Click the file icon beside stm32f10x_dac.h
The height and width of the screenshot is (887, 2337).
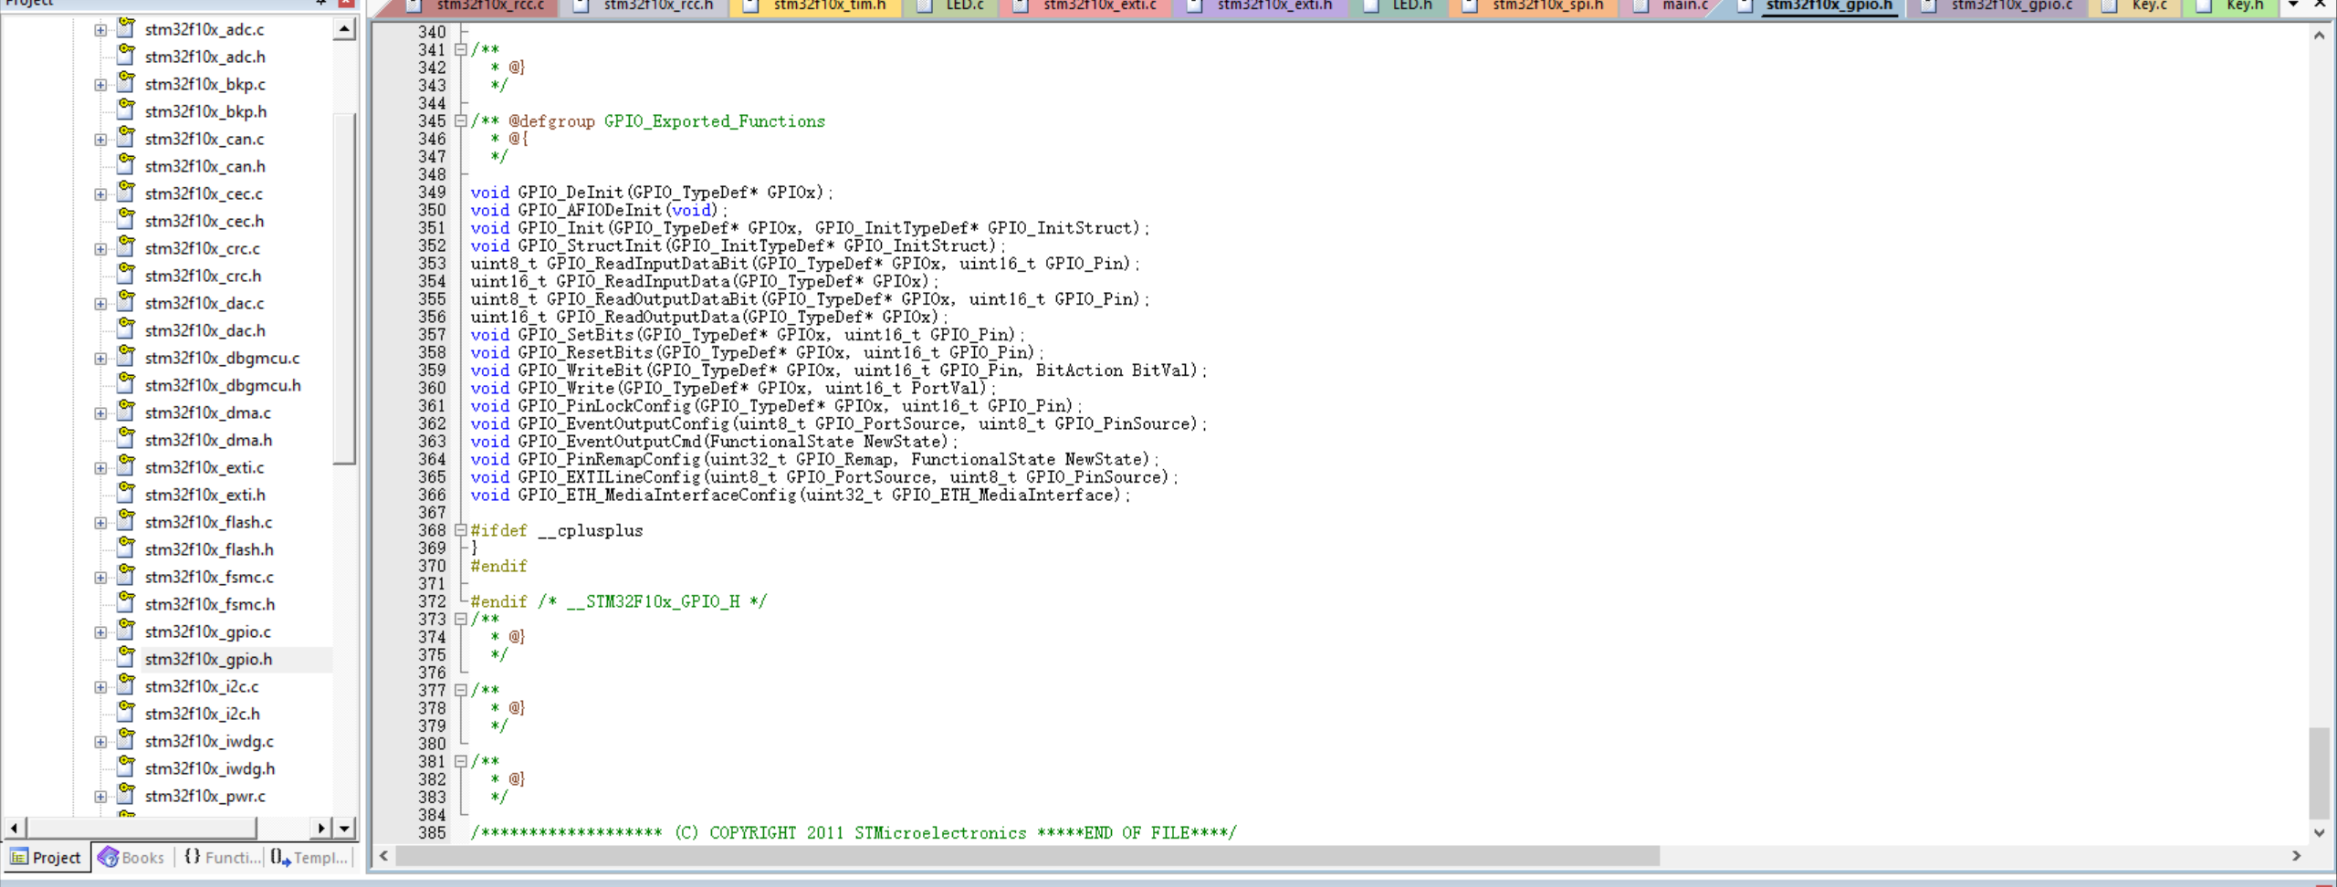[127, 329]
